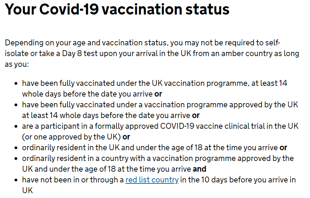The height and width of the screenshot is (198, 310).
Task: Click the first bullet point dot
Action: (16, 83)
